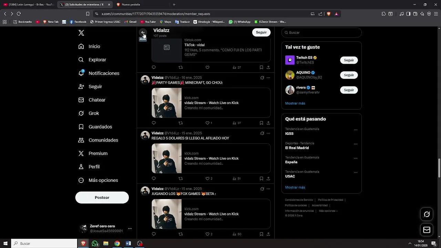Open El Real Madrid trend

[297, 148]
